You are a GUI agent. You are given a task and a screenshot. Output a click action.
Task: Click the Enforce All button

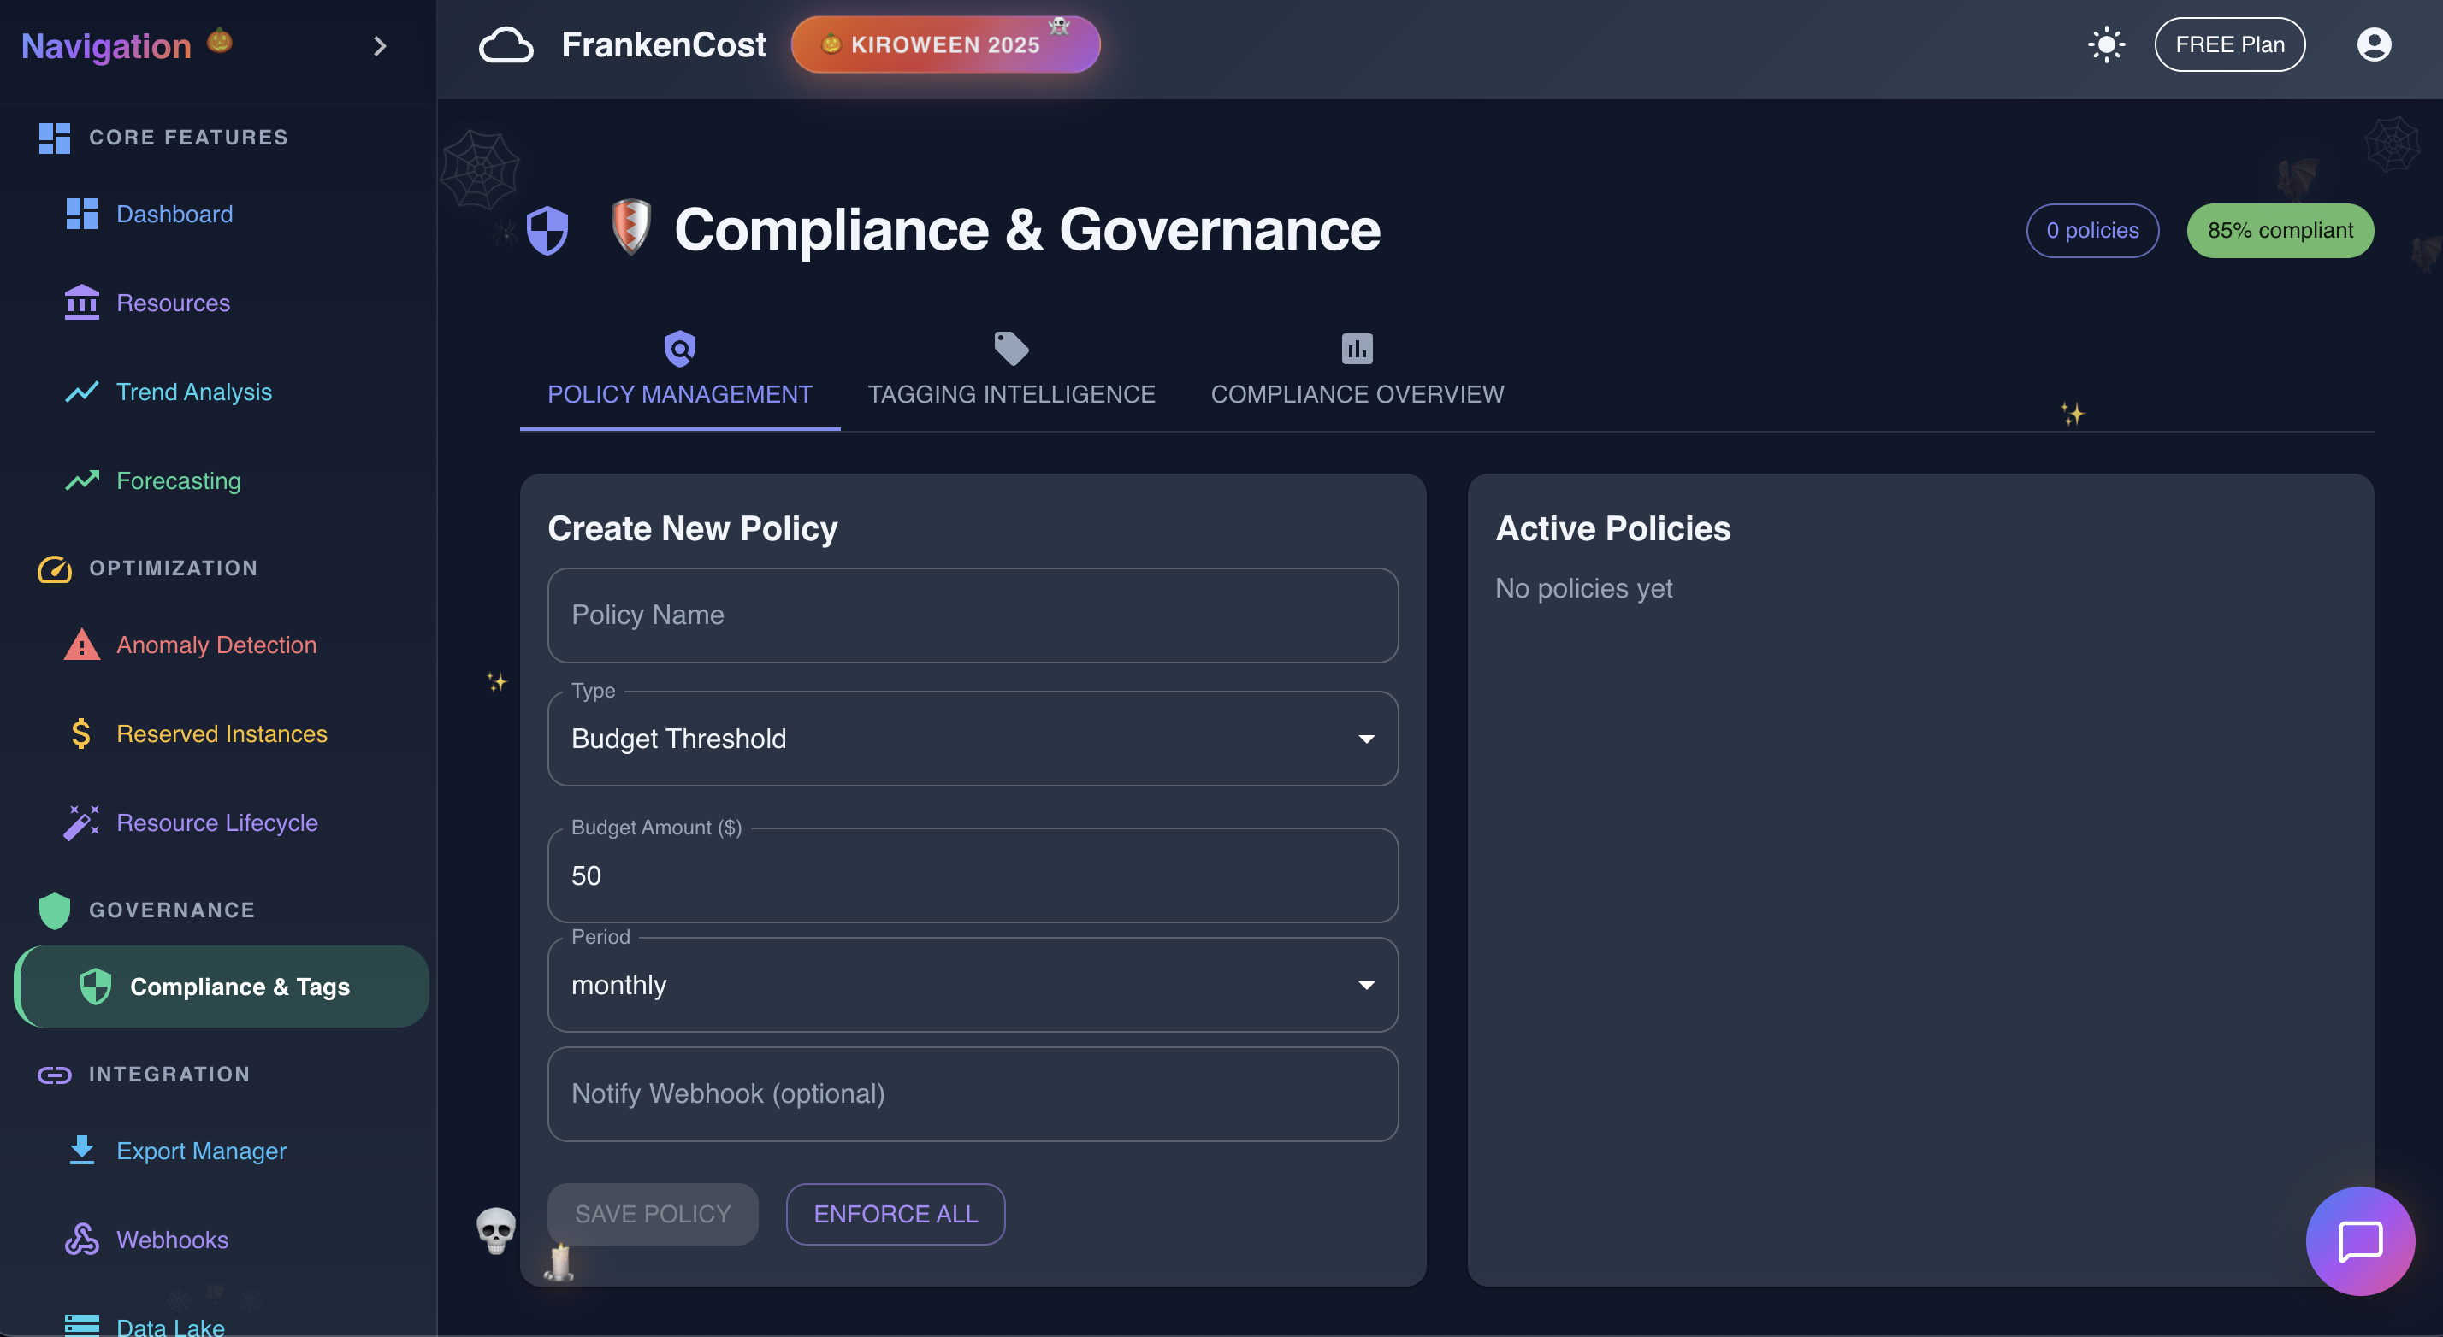point(895,1213)
